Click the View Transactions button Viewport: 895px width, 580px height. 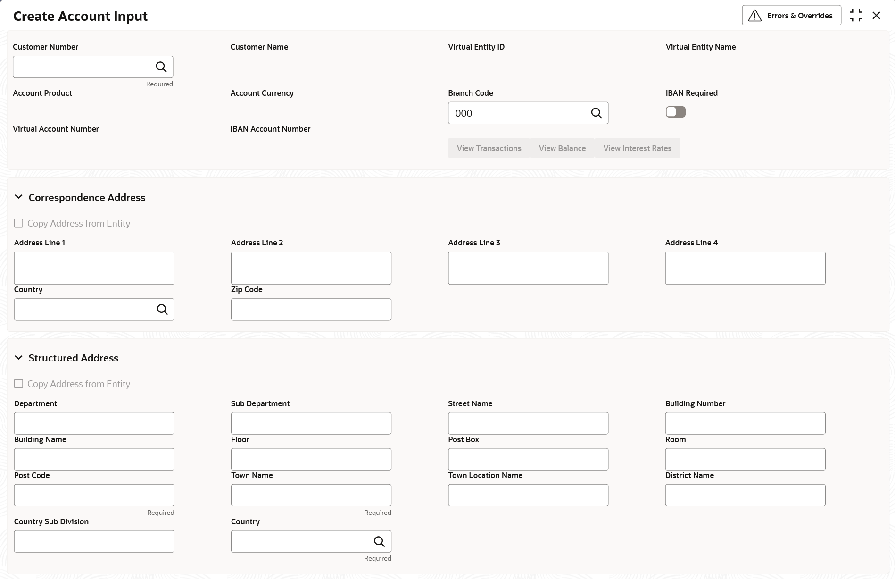click(489, 148)
